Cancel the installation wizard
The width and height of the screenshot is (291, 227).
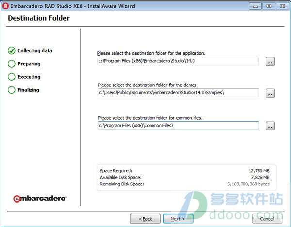267,219
